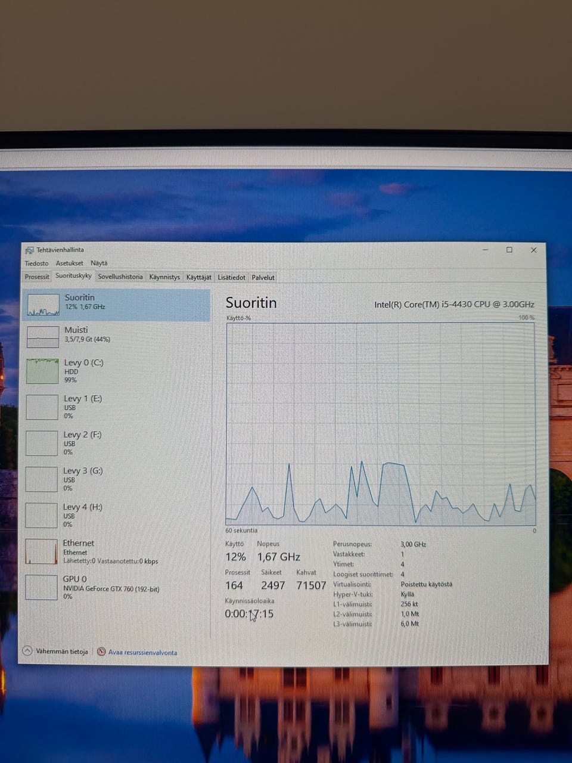Image resolution: width=572 pixels, height=763 pixels.
Task: Select Levy 2 (F:) USB disk entry
Action: click(117, 443)
